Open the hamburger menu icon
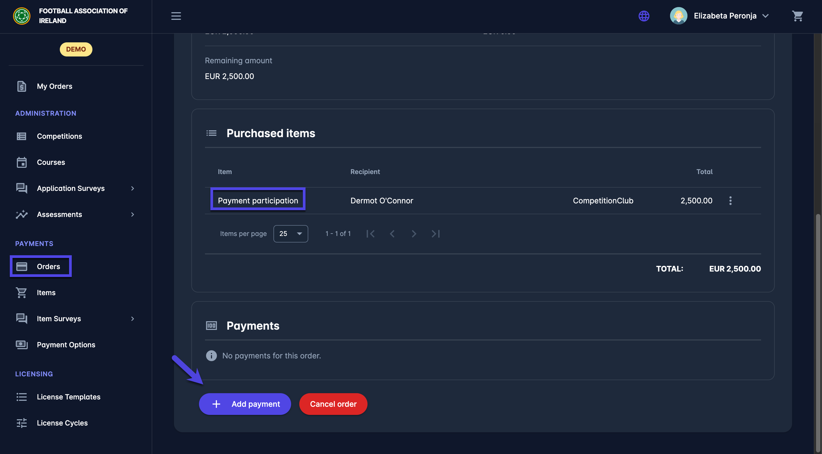822x454 pixels. pyautogui.click(x=176, y=16)
